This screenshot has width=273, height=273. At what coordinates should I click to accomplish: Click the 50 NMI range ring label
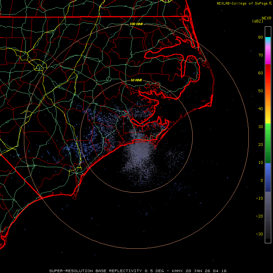coord(136,80)
